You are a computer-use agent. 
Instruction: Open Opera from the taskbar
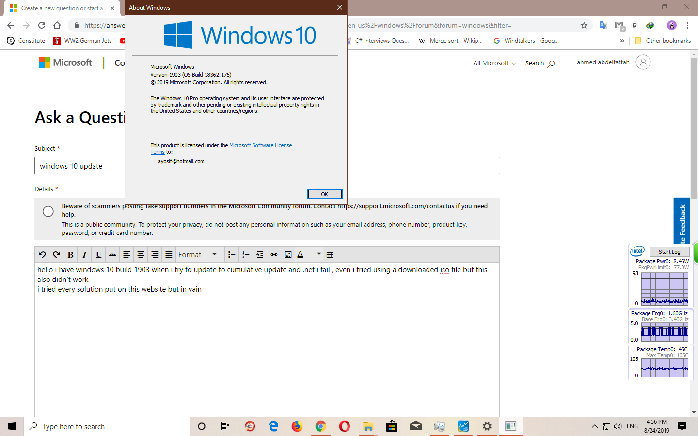[x=344, y=426]
